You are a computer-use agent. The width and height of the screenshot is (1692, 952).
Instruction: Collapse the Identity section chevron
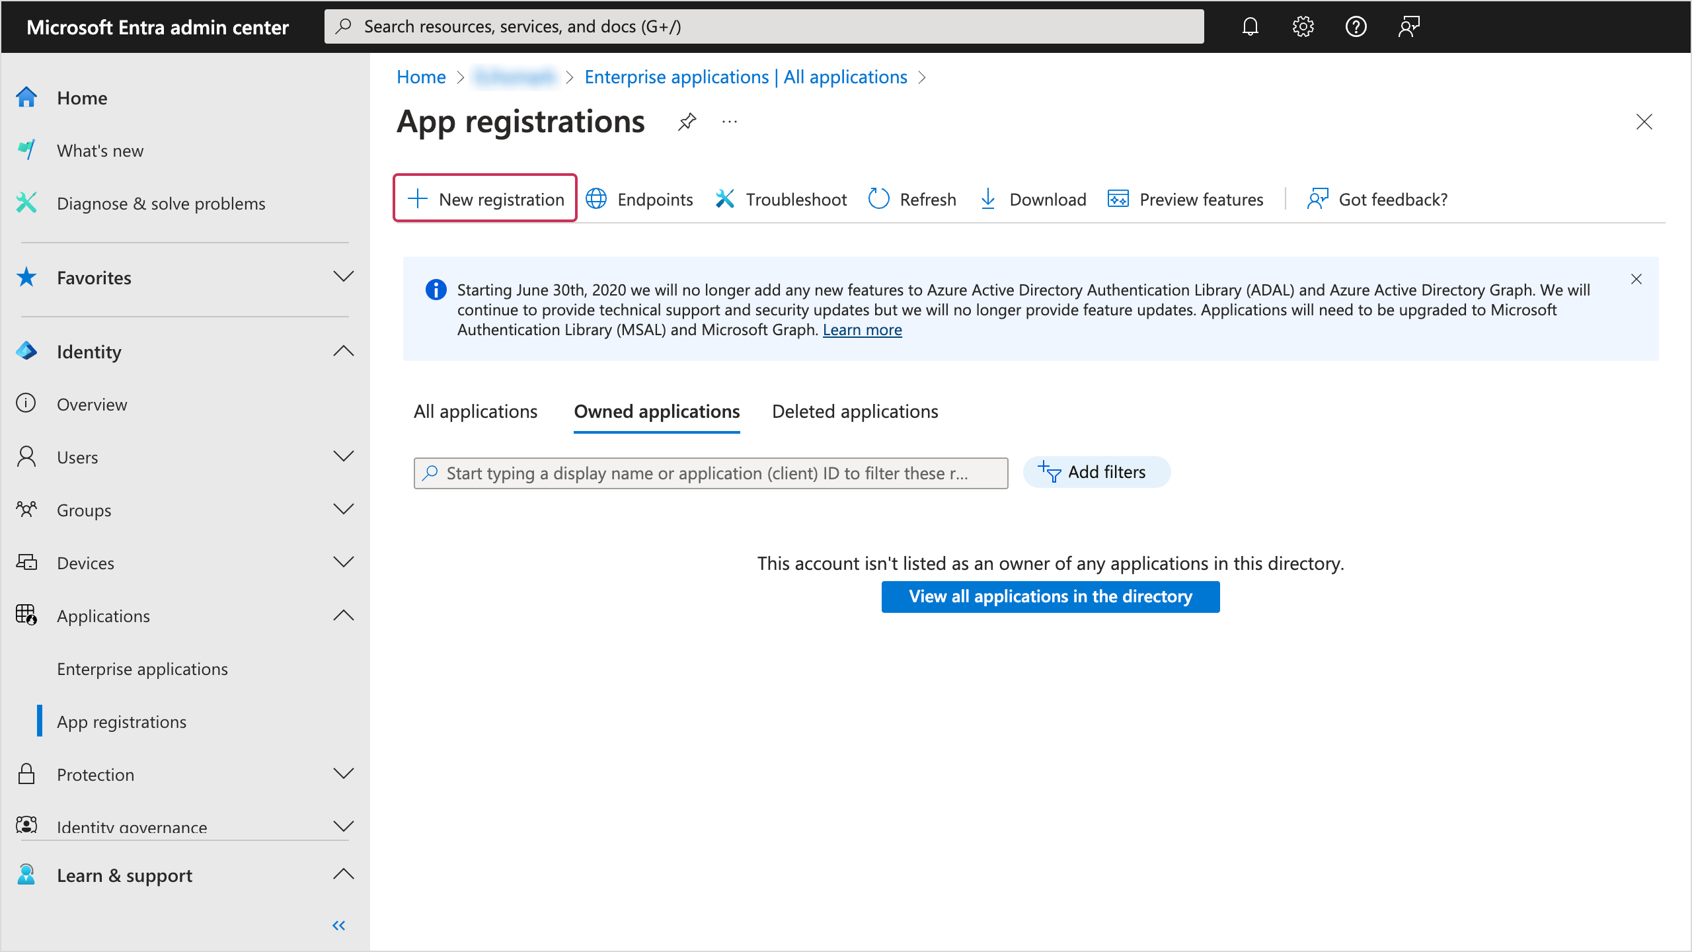point(344,350)
